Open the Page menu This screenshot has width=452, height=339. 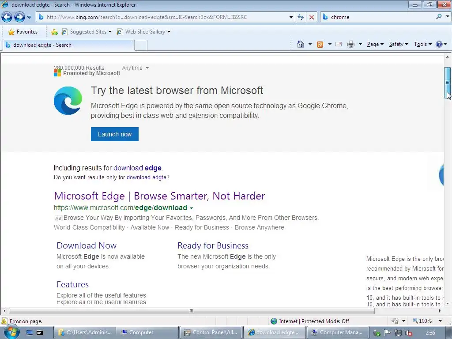point(375,44)
